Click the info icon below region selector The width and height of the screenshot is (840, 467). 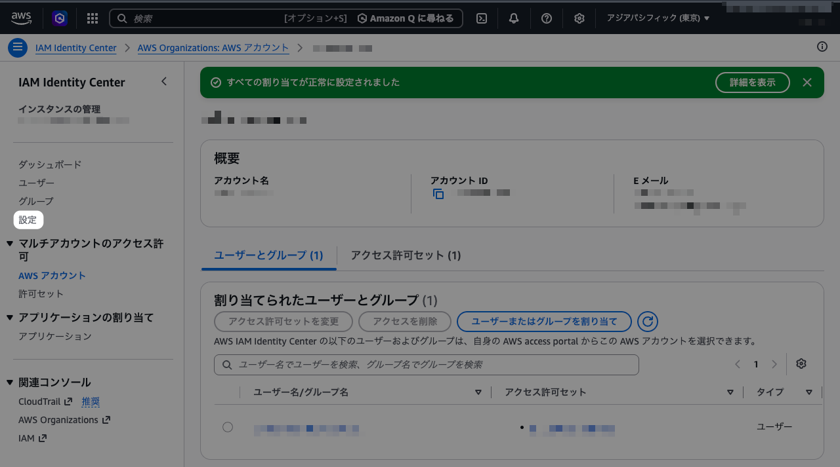(822, 47)
